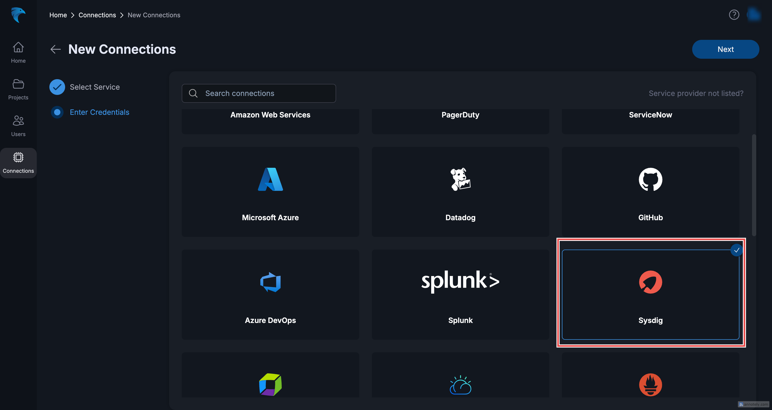
Task: Select the Dynatrace cube icon
Action: click(x=270, y=384)
